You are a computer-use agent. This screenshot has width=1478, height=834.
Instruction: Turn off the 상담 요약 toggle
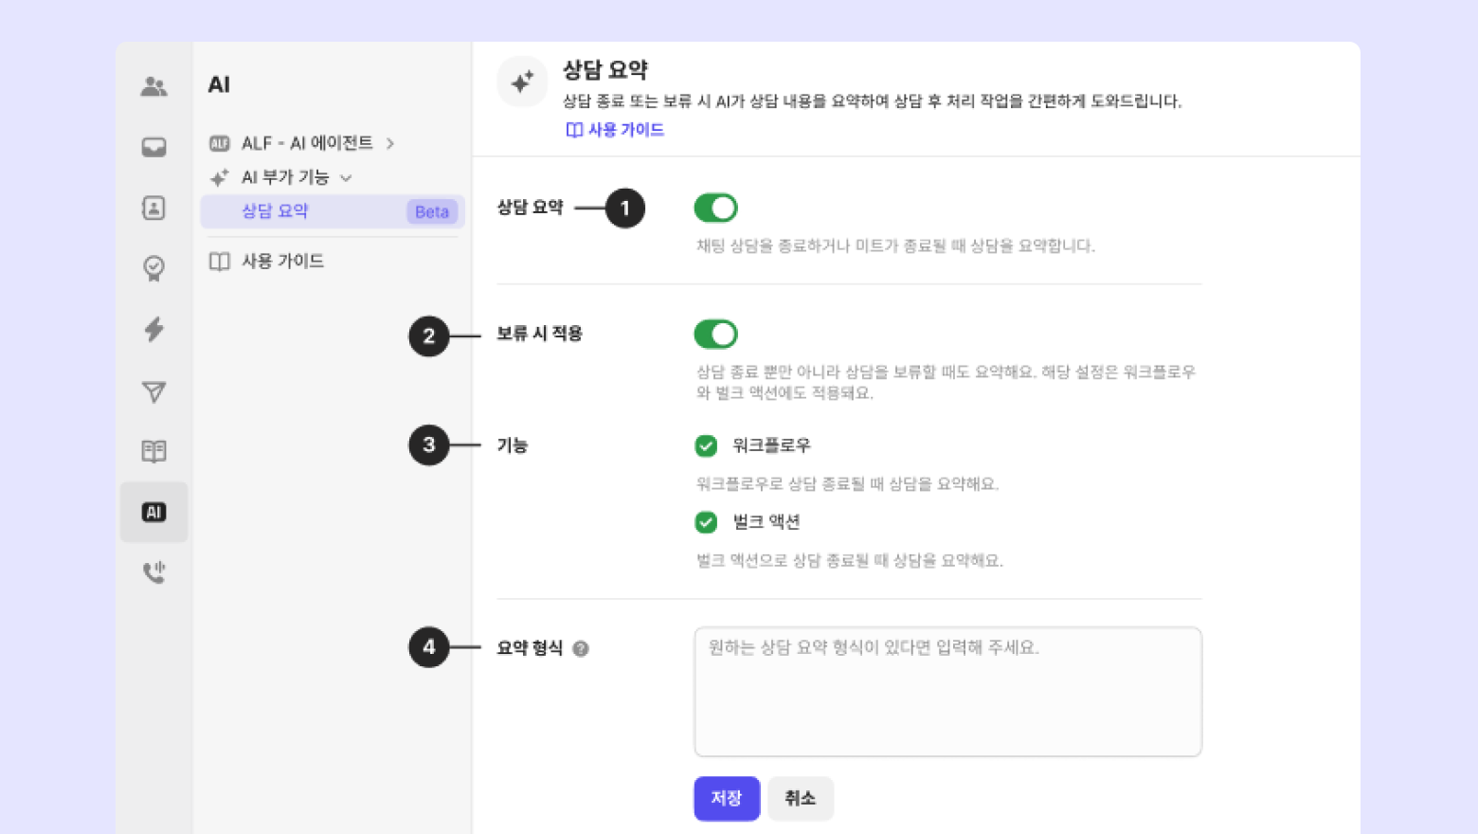coord(715,208)
